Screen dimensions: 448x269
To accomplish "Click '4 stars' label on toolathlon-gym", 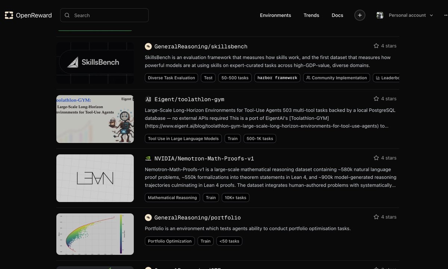I will (x=389, y=99).
